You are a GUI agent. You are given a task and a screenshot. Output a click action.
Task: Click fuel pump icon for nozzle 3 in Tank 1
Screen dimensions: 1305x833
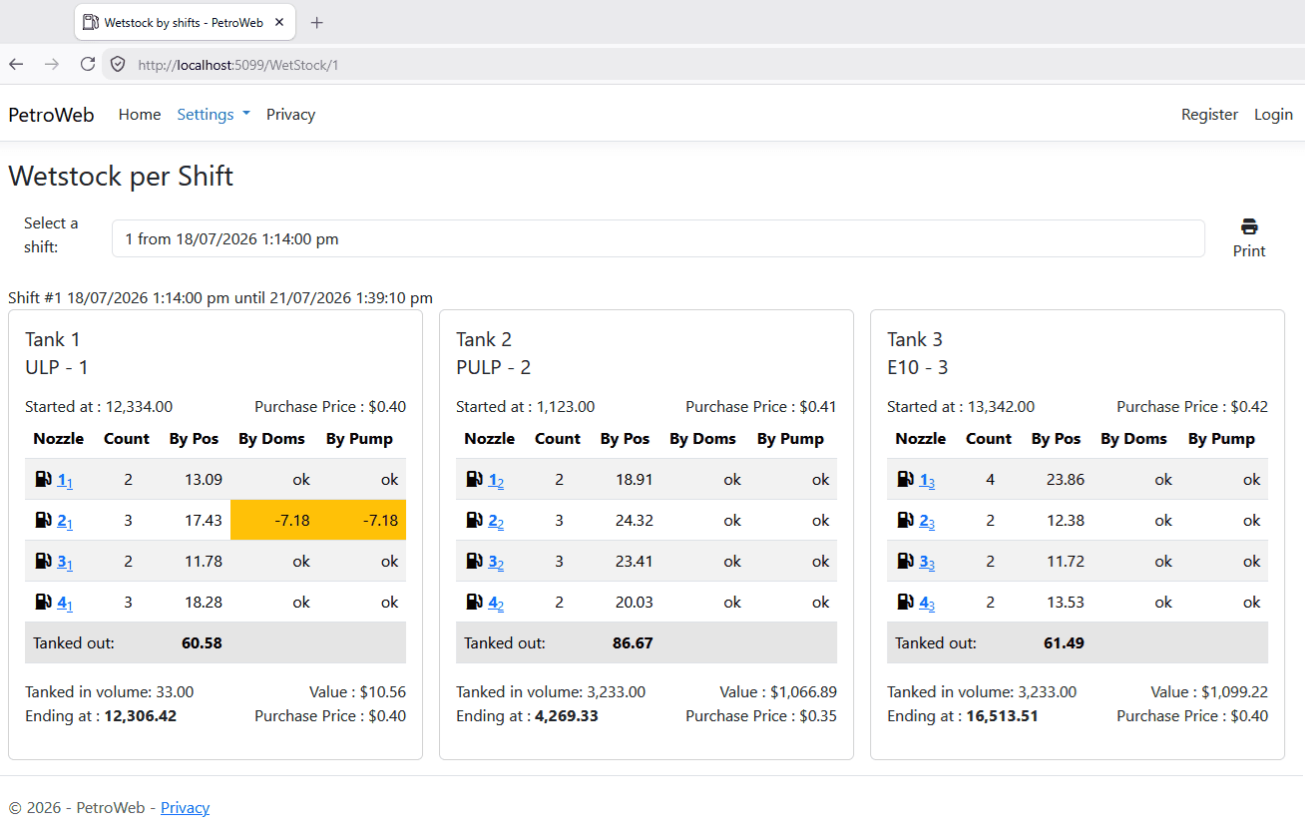click(43, 561)
